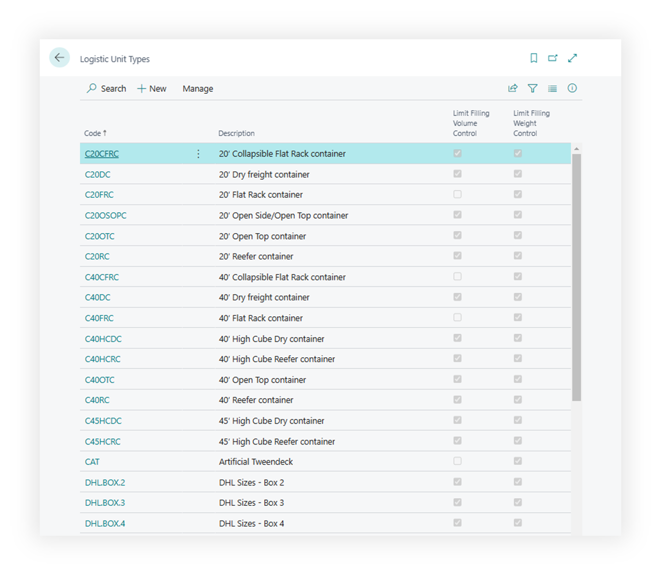Open the filter pane
Viewport: 661px width, 575px height.
tap(532, 89)
